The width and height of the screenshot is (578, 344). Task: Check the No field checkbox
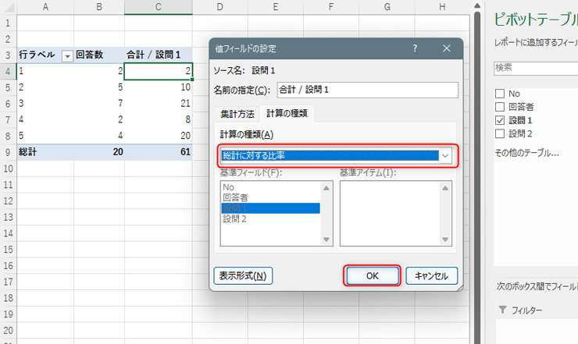(x=499, y=94)
